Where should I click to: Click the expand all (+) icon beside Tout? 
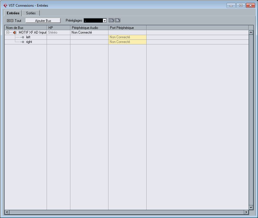8,20
